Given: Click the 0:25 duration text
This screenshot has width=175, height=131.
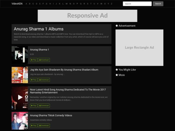Looking at the screenshot, I should coord(32,54).
